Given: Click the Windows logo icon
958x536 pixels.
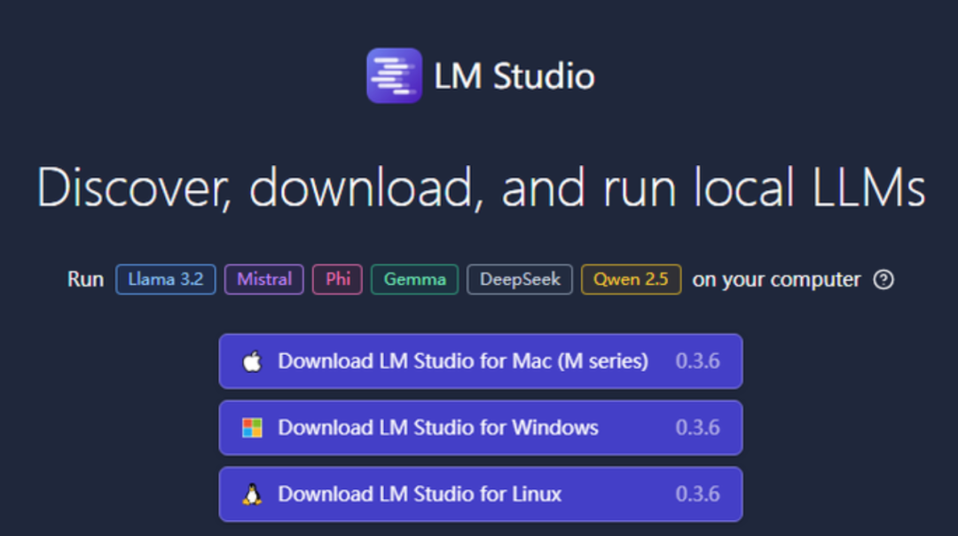Looking at the screenshot, I should pyautogui.click(x=252, y=428).
